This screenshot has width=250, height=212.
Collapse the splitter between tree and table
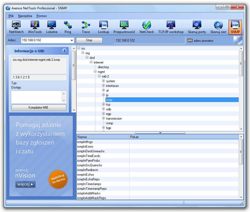click(160, 133)
